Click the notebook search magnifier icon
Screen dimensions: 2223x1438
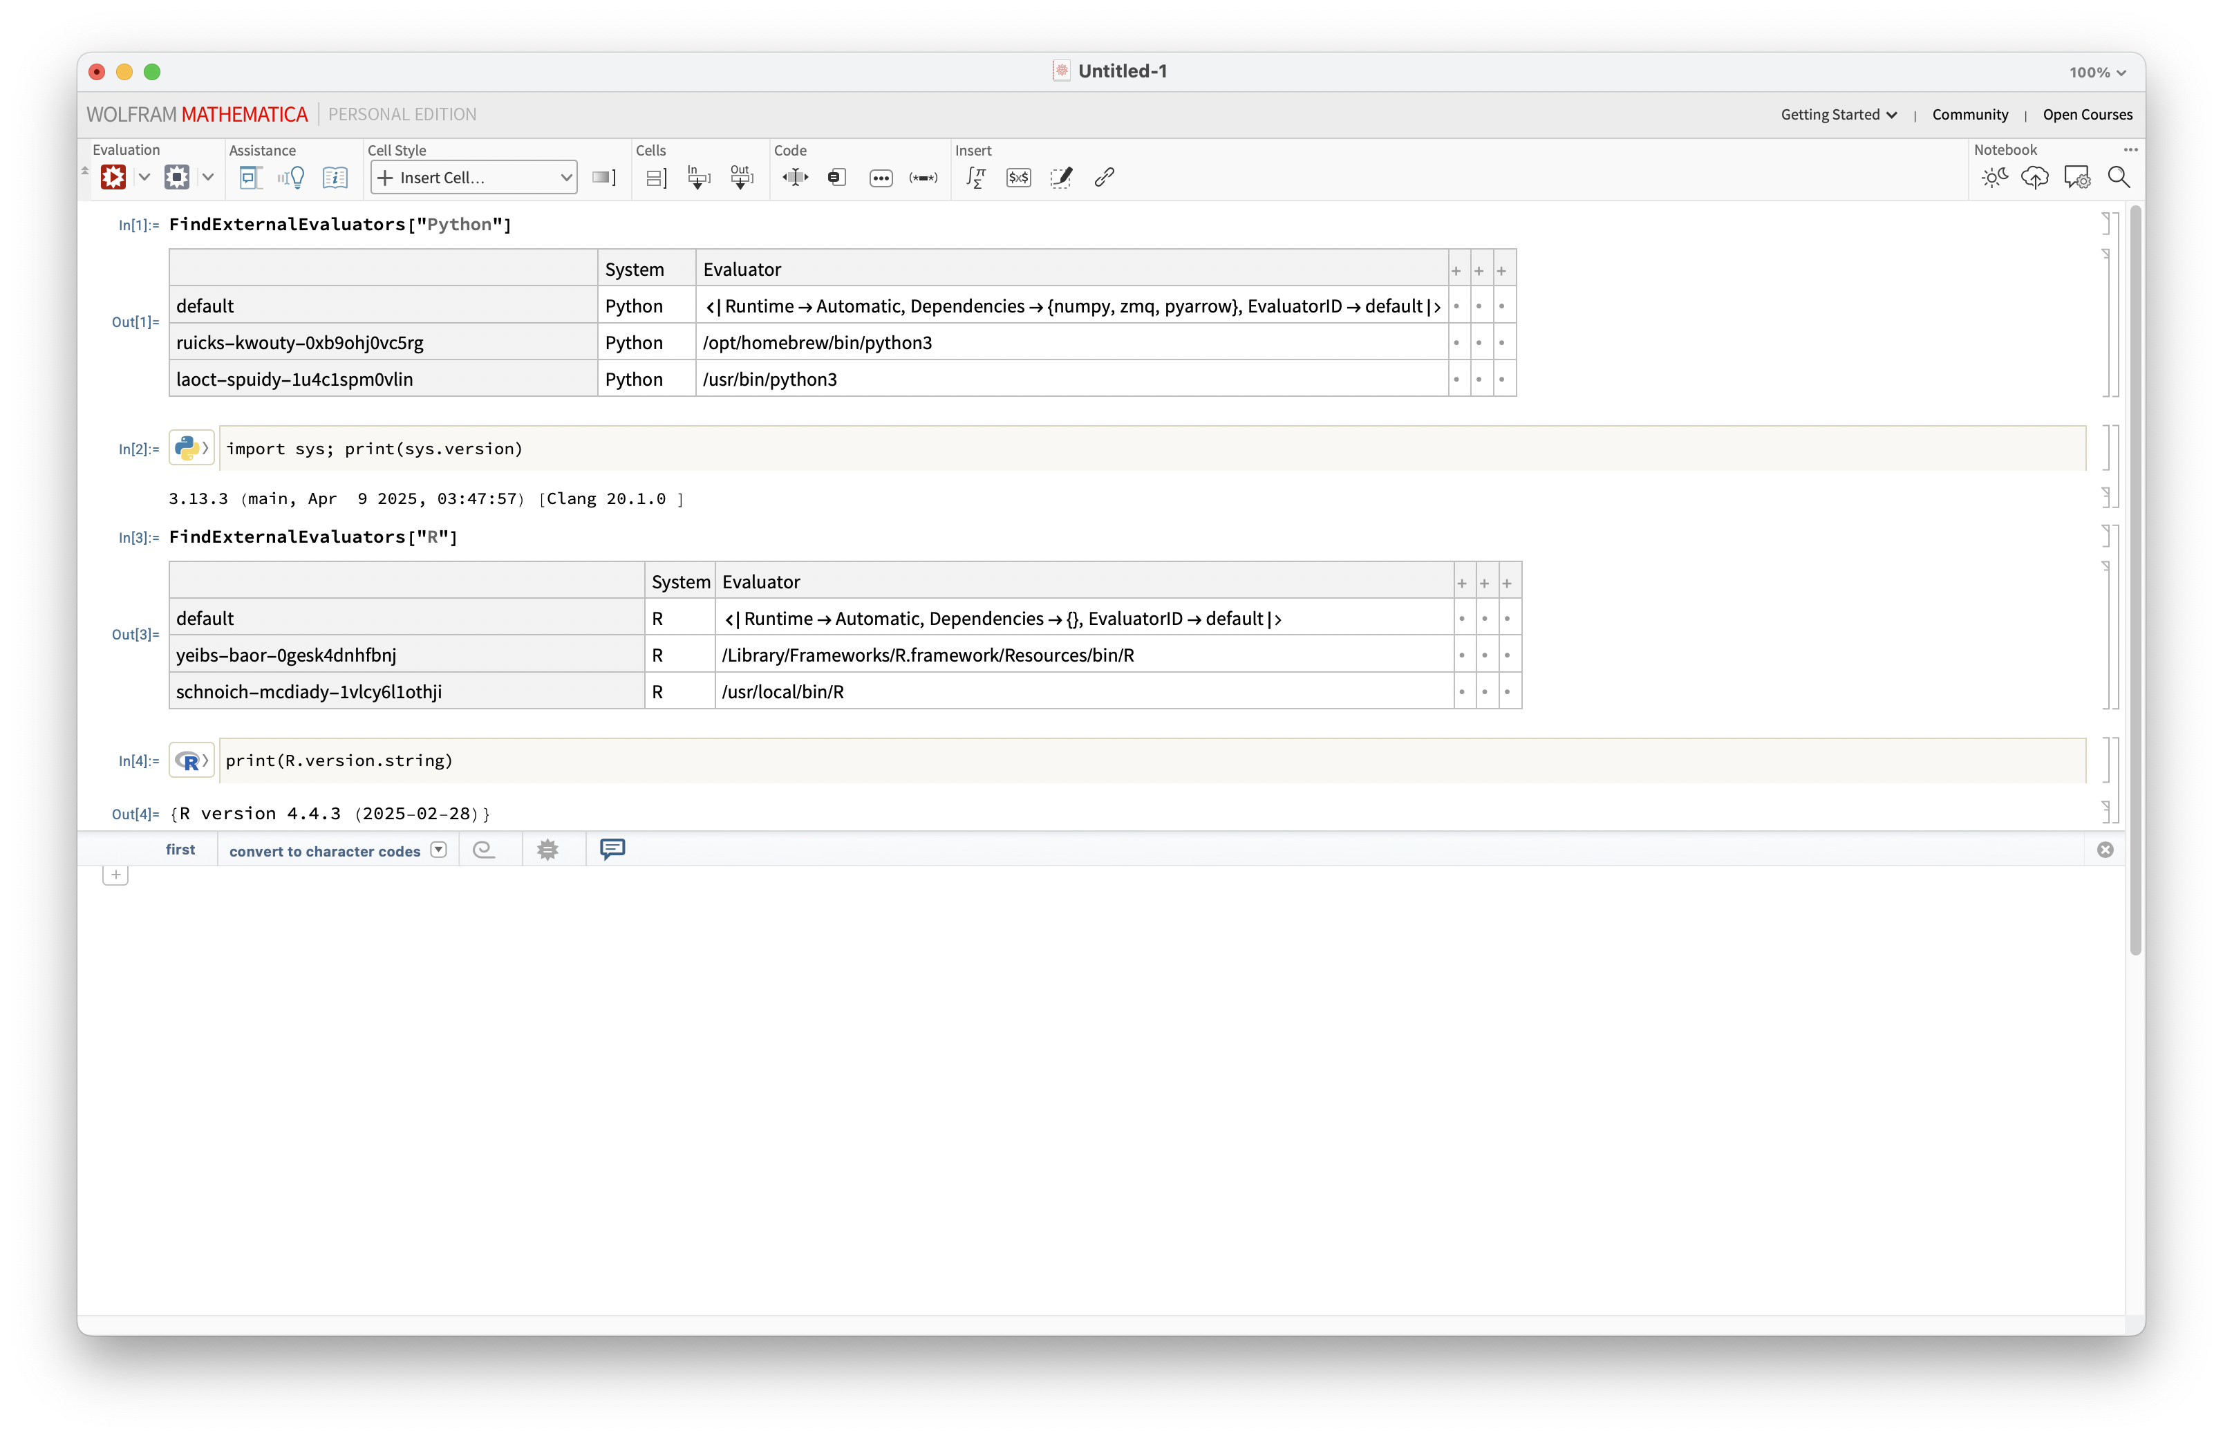(x=2119, y=178)
